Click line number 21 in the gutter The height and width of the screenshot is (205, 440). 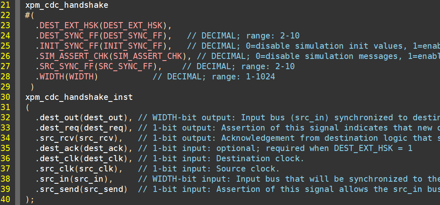[6, 5]
